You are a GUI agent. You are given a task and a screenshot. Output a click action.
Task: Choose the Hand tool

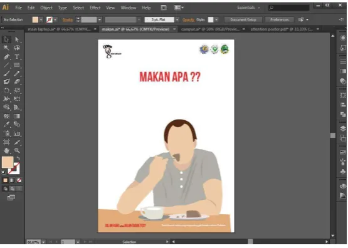pos(6,151)
